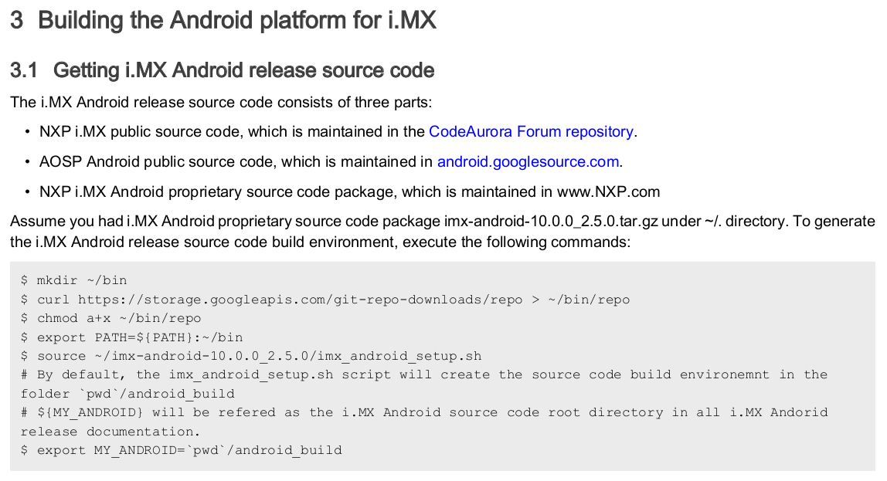The image size is (887, 481).
Task: Click the "www.NXP.com" text in the third bullet
Action: 608,192
